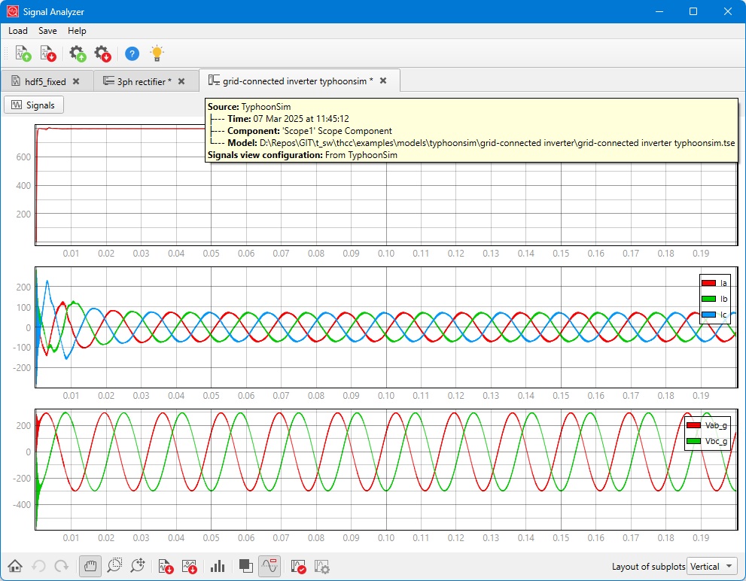The width and height of the screenshot is (746, 581).
Task: Switch to the 3ph rectifier tab
Action: [x=144, y=81]
